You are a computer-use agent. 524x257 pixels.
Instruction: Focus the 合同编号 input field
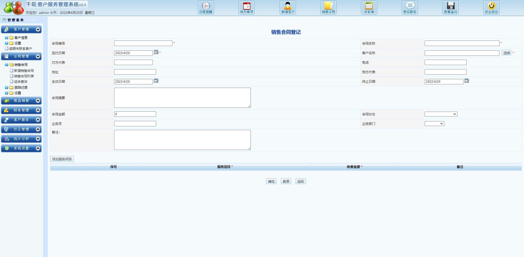143,43
